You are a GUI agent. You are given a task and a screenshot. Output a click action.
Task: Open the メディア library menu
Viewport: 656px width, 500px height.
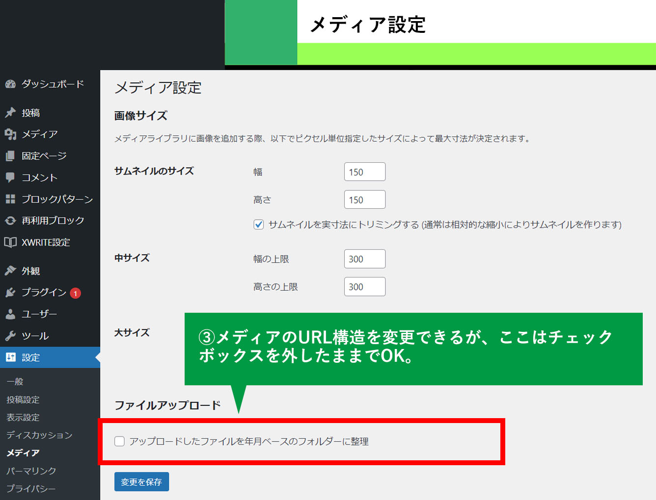point(50,134)
